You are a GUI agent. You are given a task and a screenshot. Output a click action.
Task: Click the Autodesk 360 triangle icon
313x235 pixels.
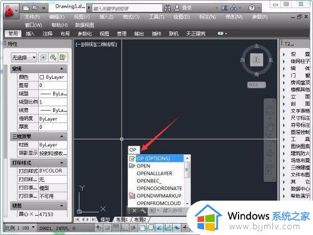tap(233, 8)
